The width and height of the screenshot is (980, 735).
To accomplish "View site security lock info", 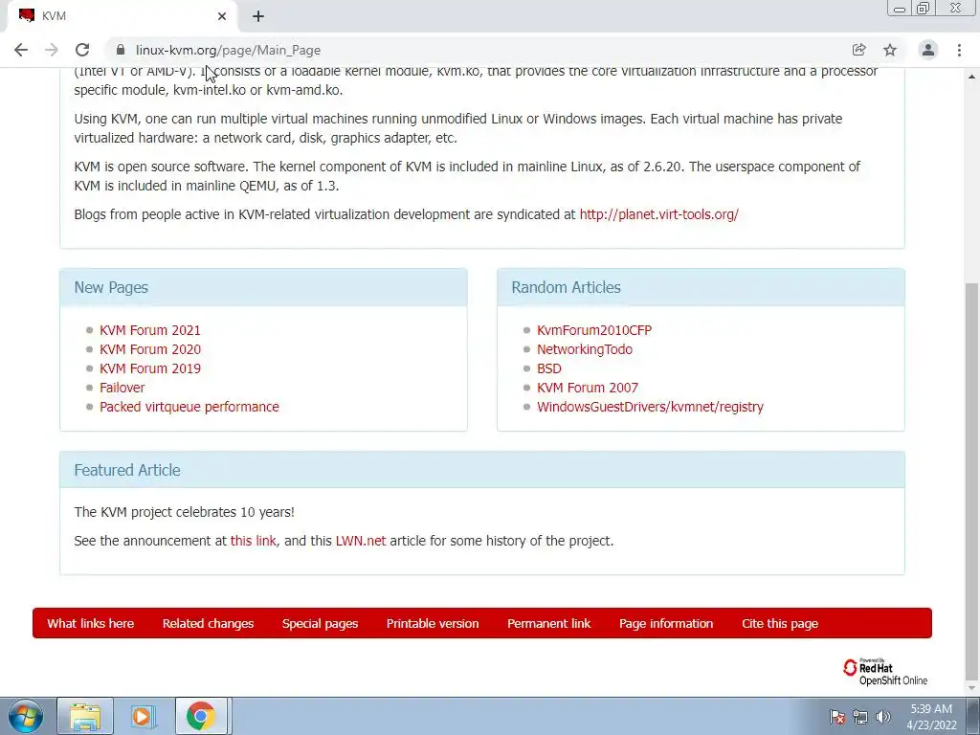I will [121, 50].
